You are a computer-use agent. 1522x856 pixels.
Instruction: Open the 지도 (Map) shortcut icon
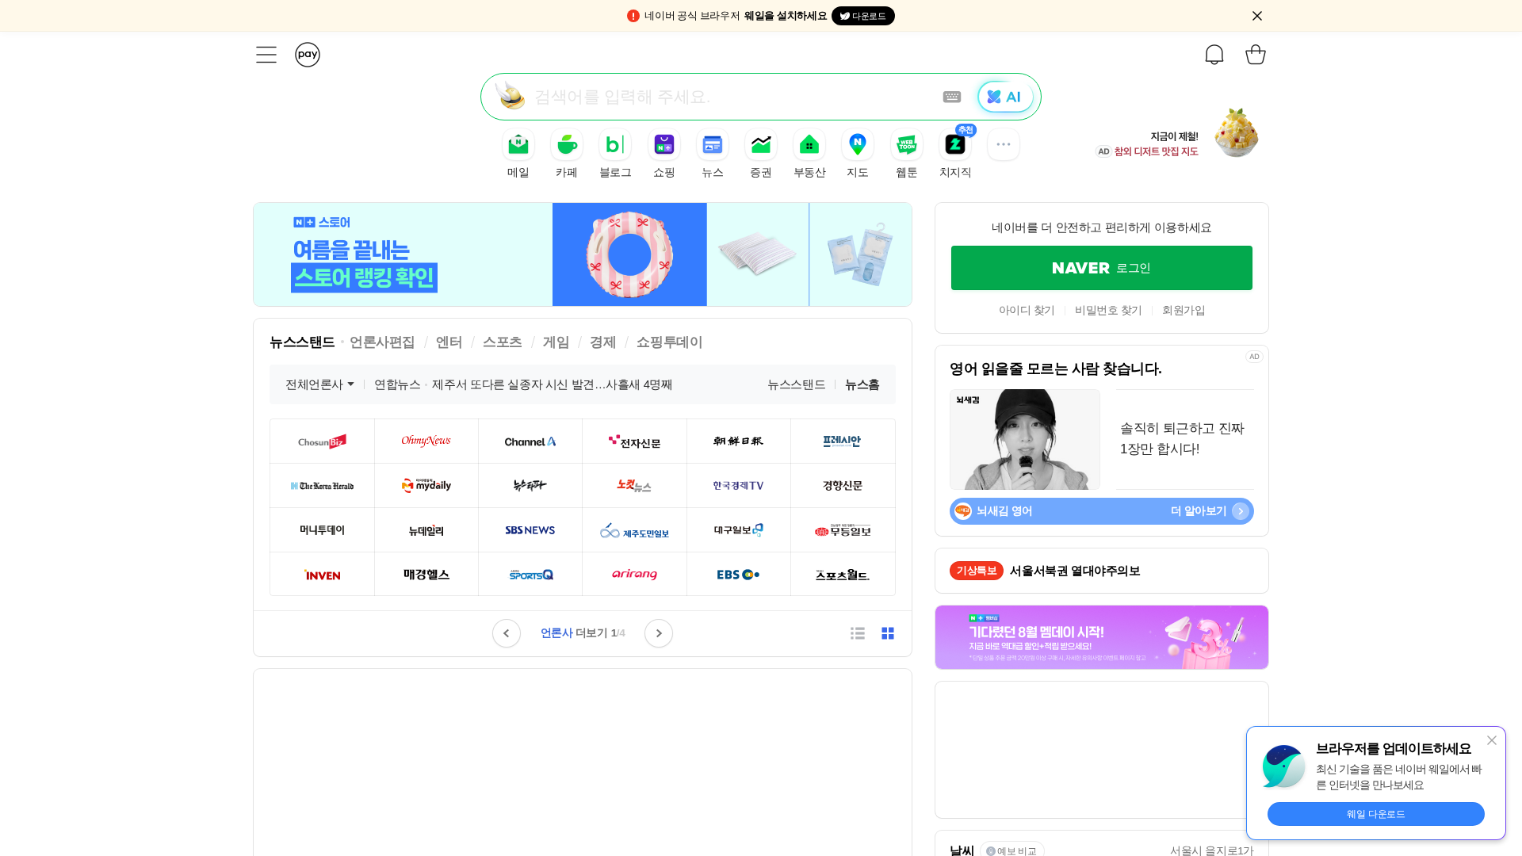858,145
